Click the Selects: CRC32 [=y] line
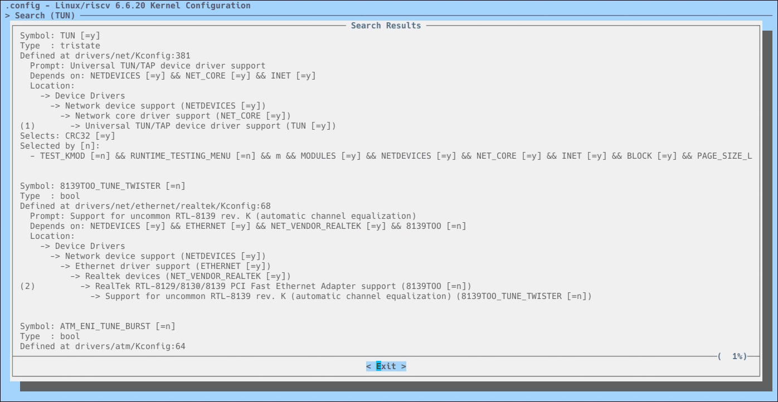This screenshot has width=778, height=402. [67, 136]
